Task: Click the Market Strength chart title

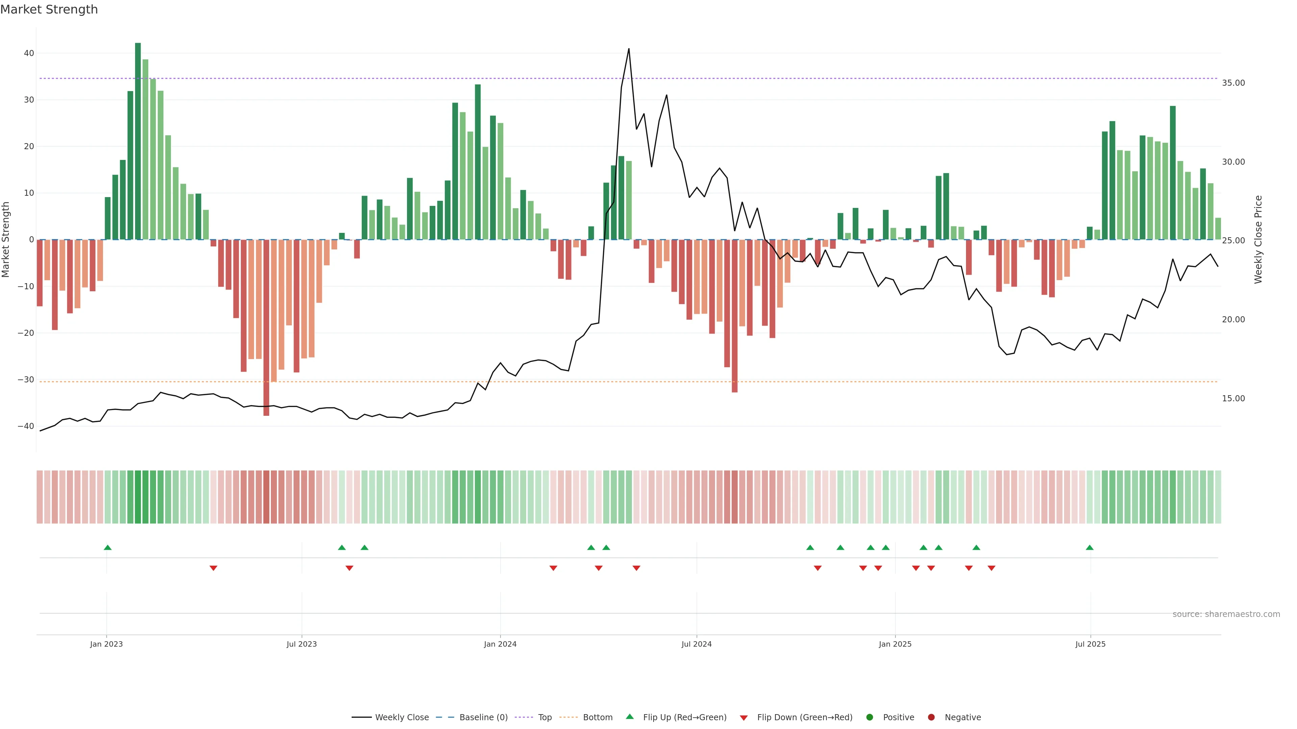Action: [49, 9]
